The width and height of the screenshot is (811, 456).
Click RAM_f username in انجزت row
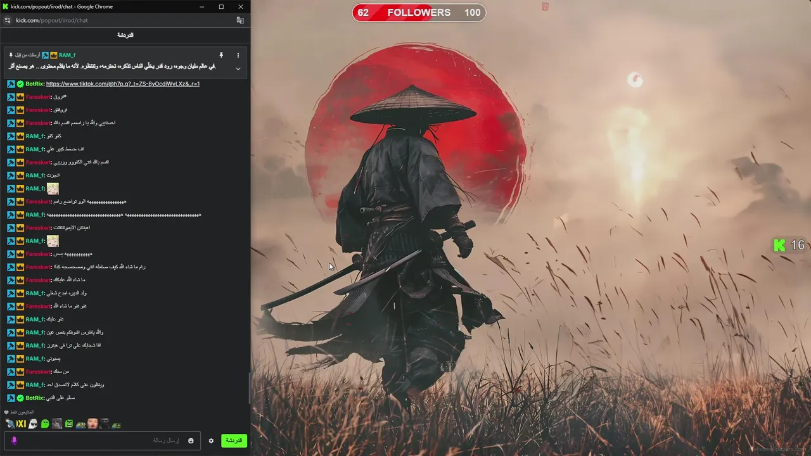tap(34, 175)
